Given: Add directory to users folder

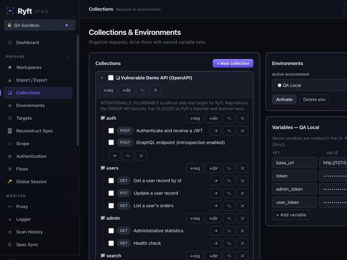Looking at the screenshot, I should coord(213,168).
